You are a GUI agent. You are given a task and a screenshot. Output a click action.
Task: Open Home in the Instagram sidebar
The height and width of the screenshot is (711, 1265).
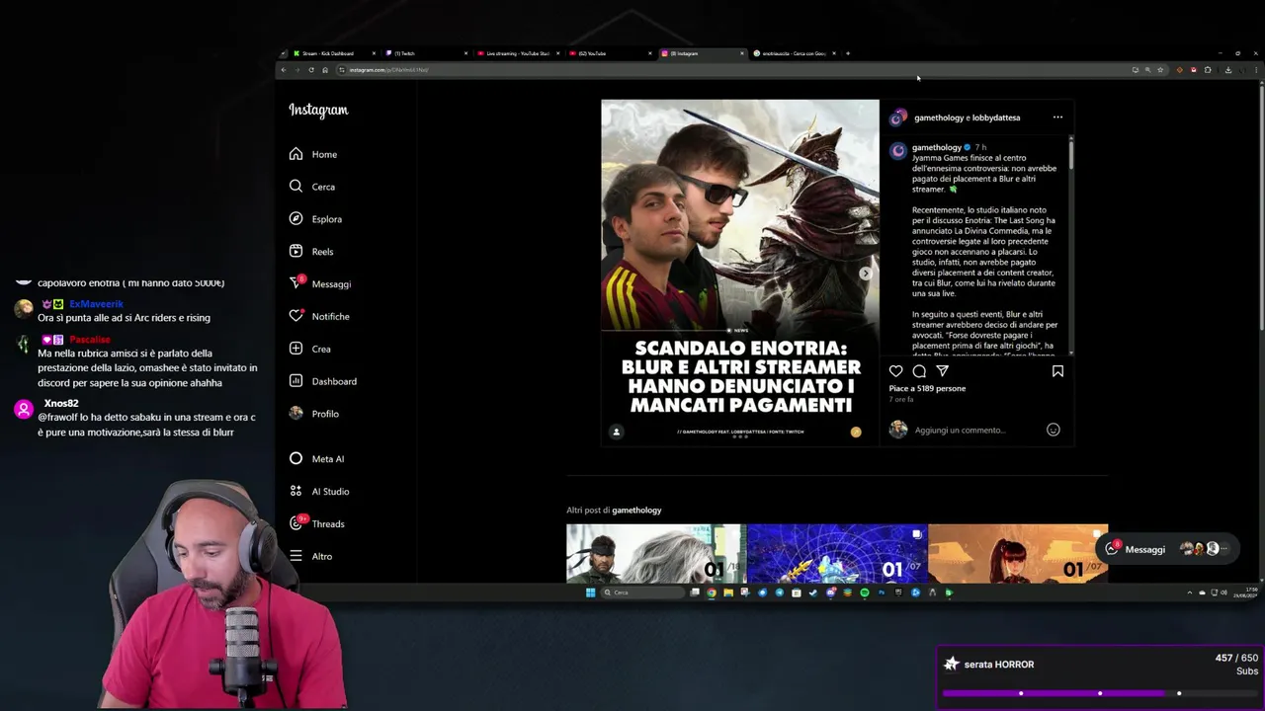313,154
